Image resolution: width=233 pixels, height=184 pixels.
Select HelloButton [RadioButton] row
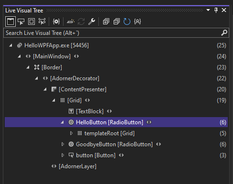click(116, 122)
